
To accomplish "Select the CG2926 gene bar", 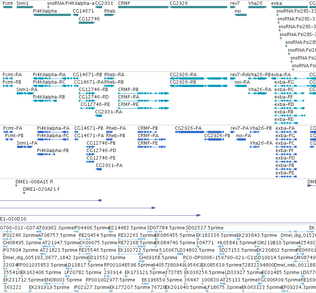I will point(199,7).
